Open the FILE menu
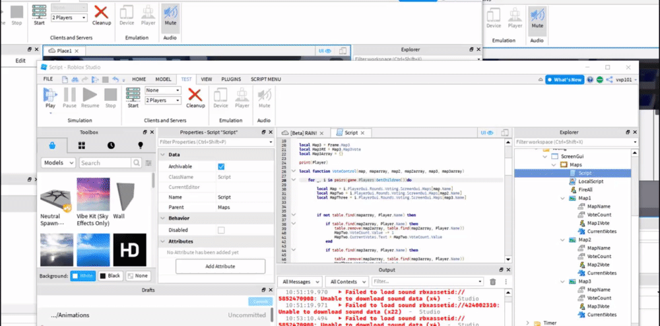This screenshot has width=660, height=326. [x=48, y=79]
